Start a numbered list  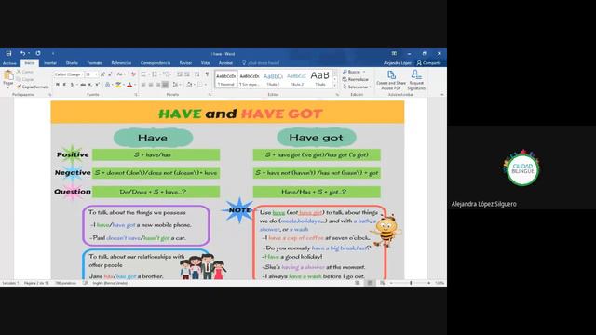[x=155, y=74]
